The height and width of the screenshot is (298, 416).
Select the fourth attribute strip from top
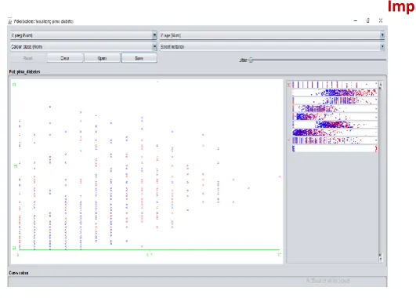335,109
